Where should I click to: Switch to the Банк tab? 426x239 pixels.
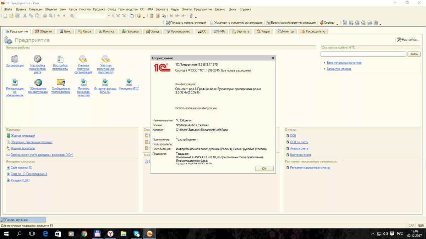(65, 32)
